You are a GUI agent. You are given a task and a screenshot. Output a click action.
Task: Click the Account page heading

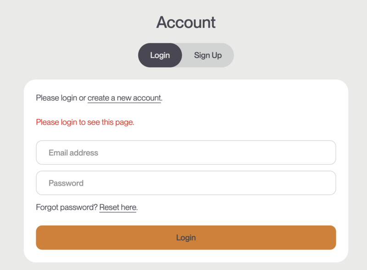tap(186, 22)
